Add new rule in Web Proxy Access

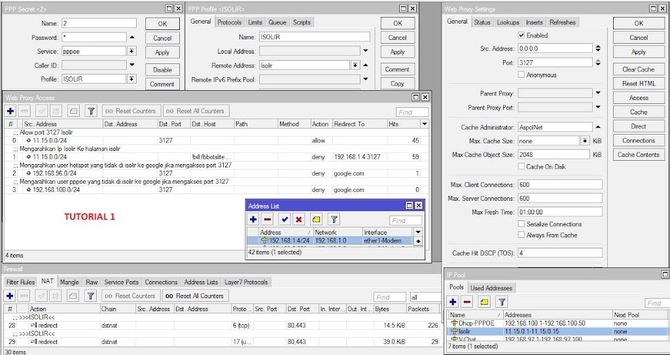(x=10, y=111)
